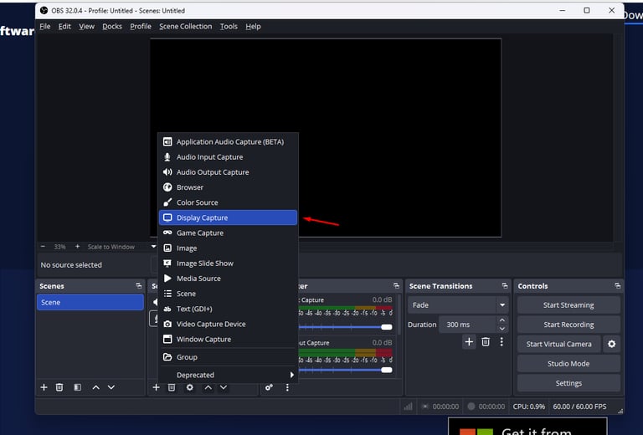Pop out the Scene Transitions dock icon

click(505, 286)
